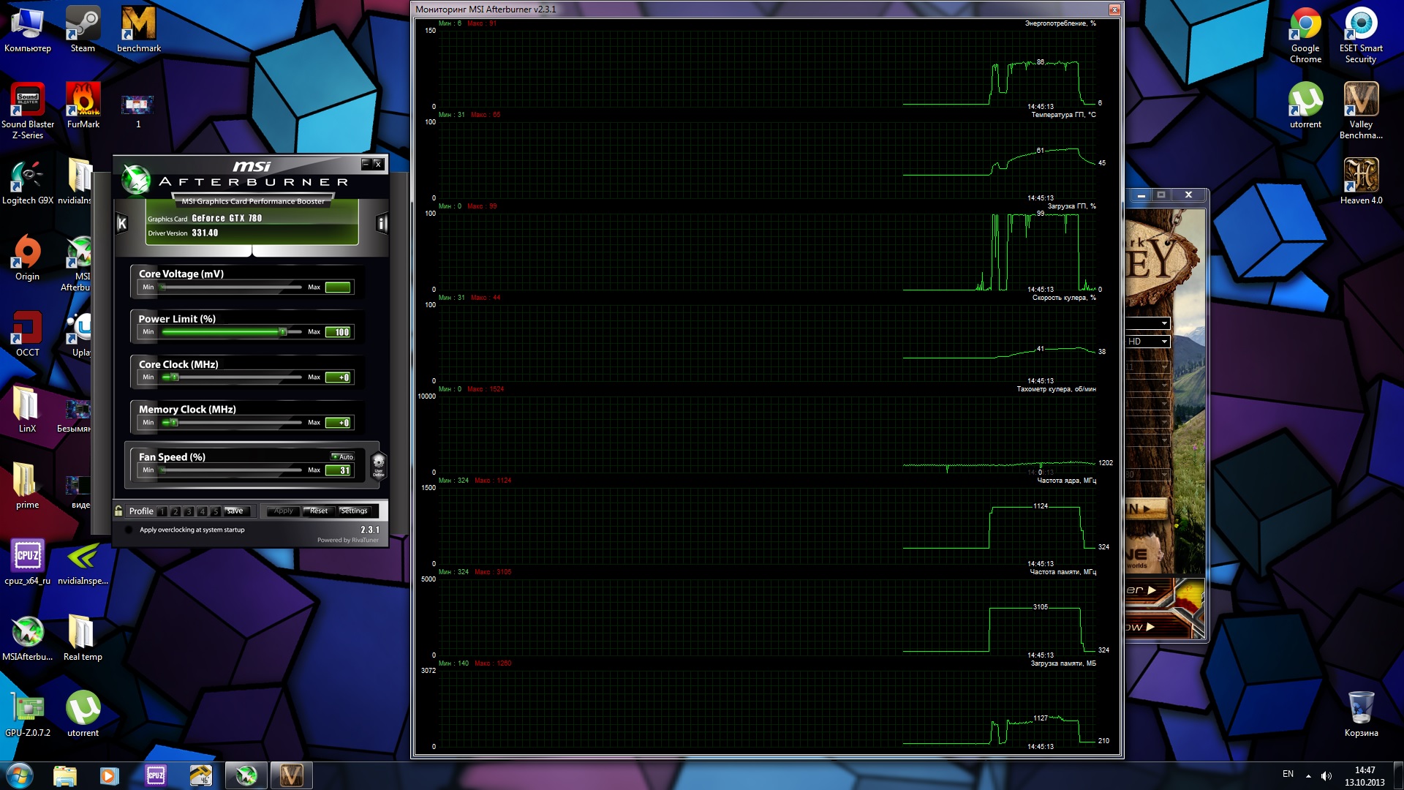Viewport: 1404px width, 790px height.
Task: Show hidden system tray icons
Action: (1308, 775)
